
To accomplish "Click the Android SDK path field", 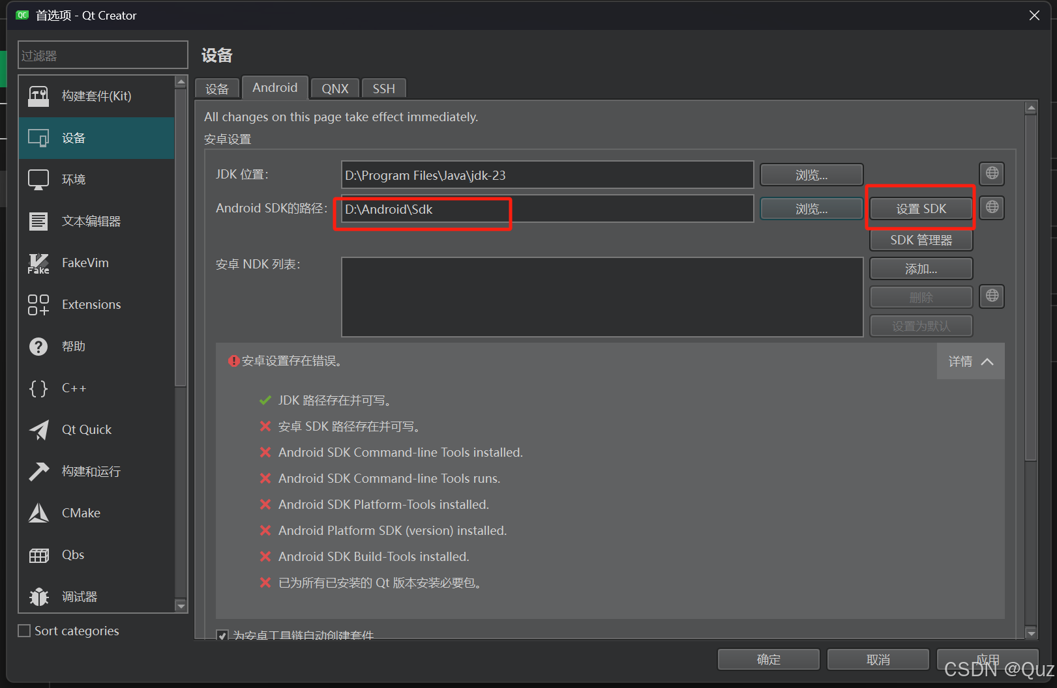I will point(548,208).
